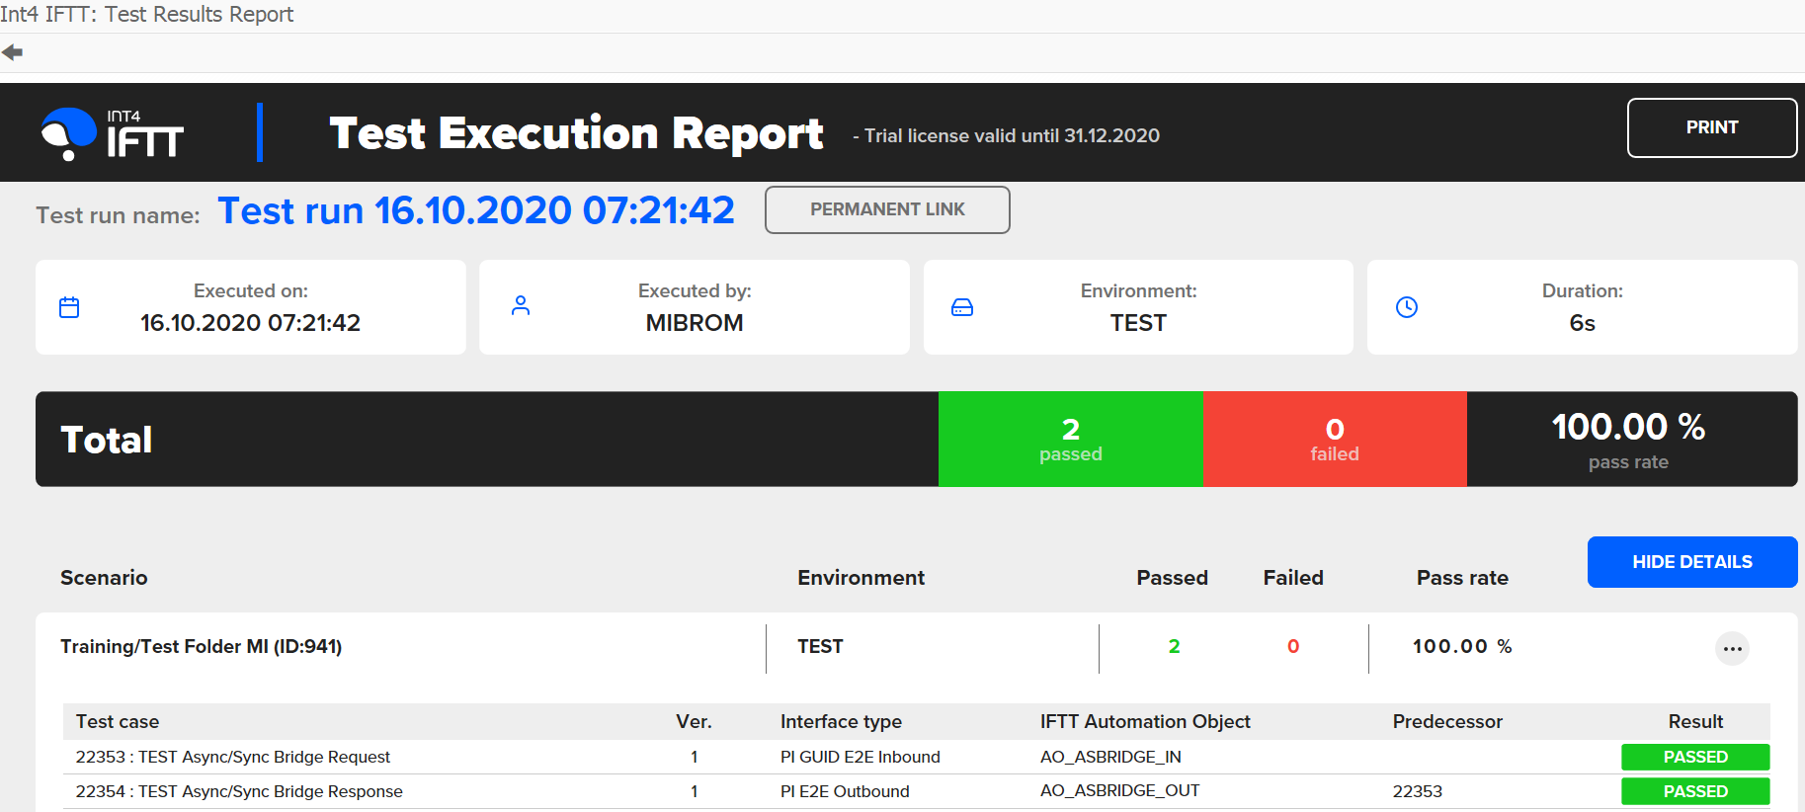The image size is (1805, 812).
Task: Click the back arrow icon
Action: pyautogui.click(x=13, y=52)
